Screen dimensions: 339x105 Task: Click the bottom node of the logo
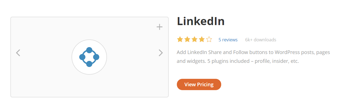click(89, 64)
